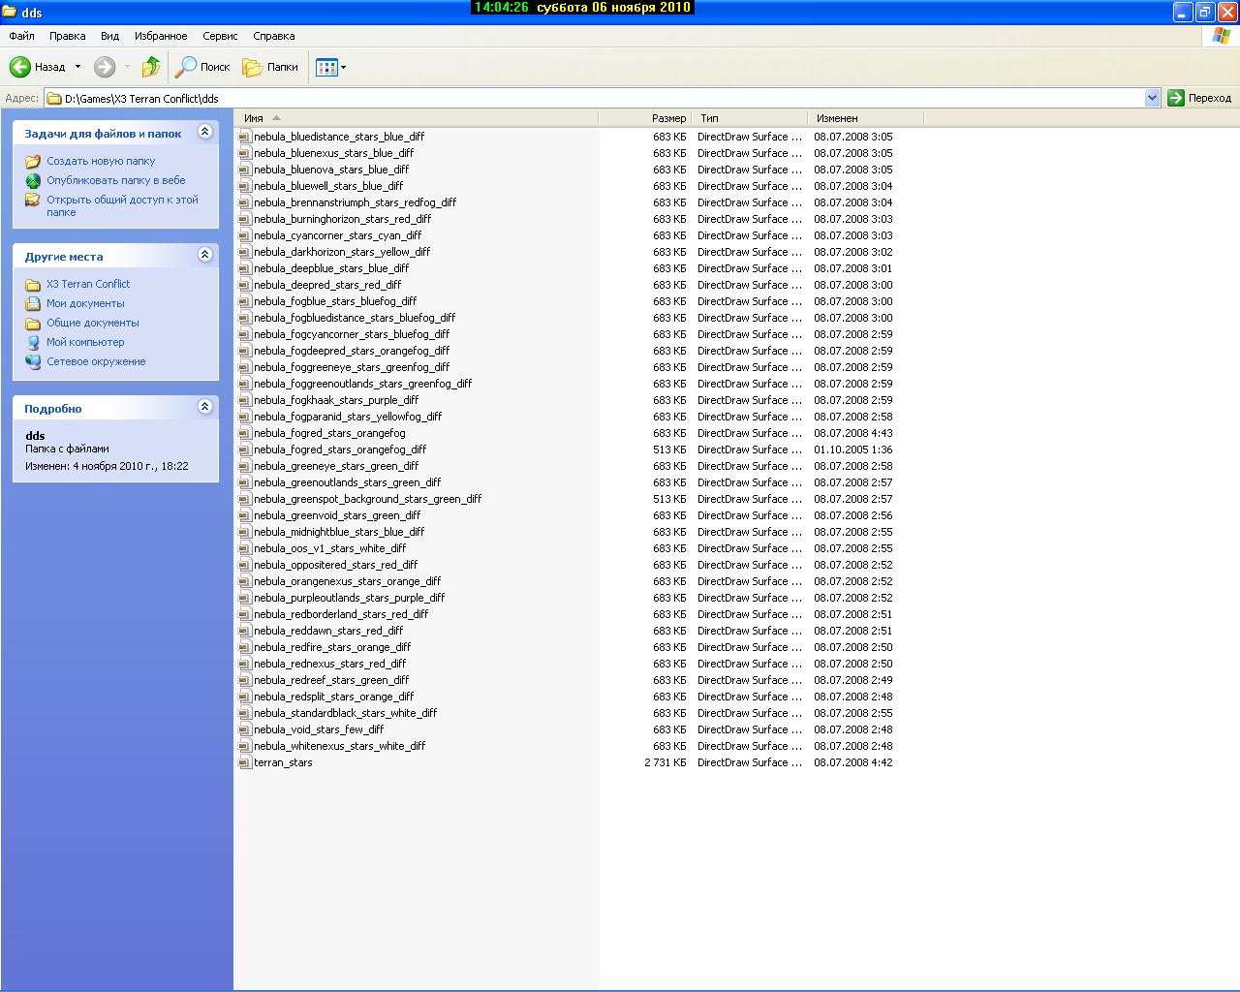The image size is (1240, 992).
Task: Open the Избранное menu
Action: [161, 36]
